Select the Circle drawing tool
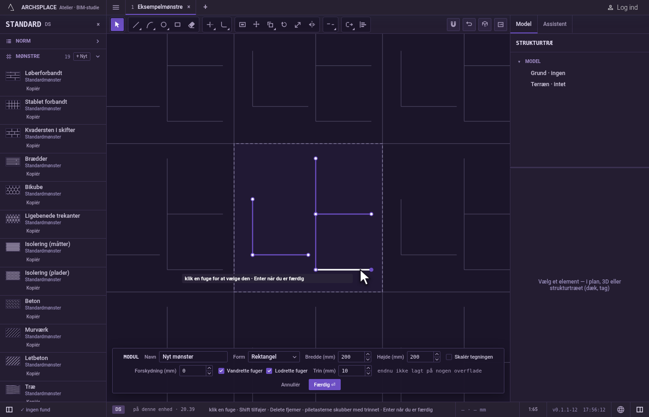Screen dimensions: 649x417 [164, 25]
